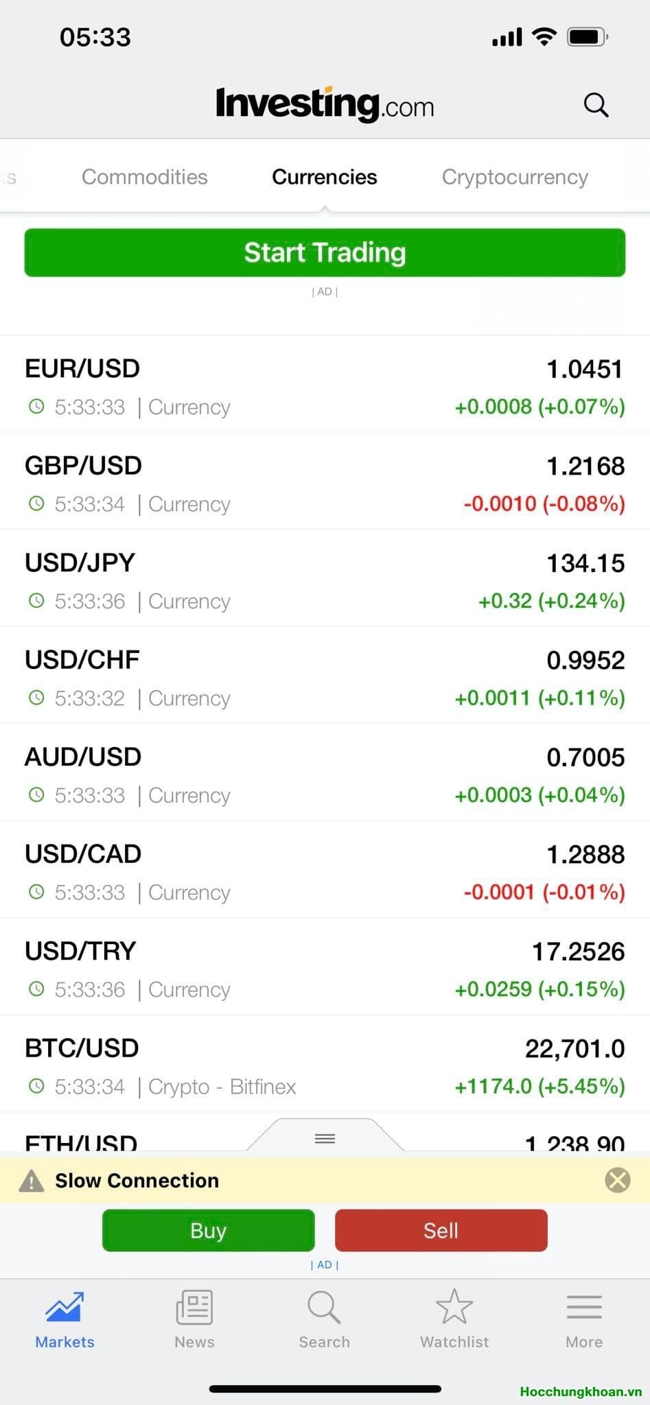Tap the clock icon beside EUR/USD time
The image size is (650, 1405).
tap(36, 407)
